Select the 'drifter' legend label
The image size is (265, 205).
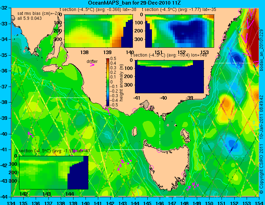click(92, 61)
